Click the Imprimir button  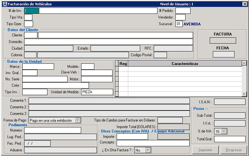click(205, 150)
